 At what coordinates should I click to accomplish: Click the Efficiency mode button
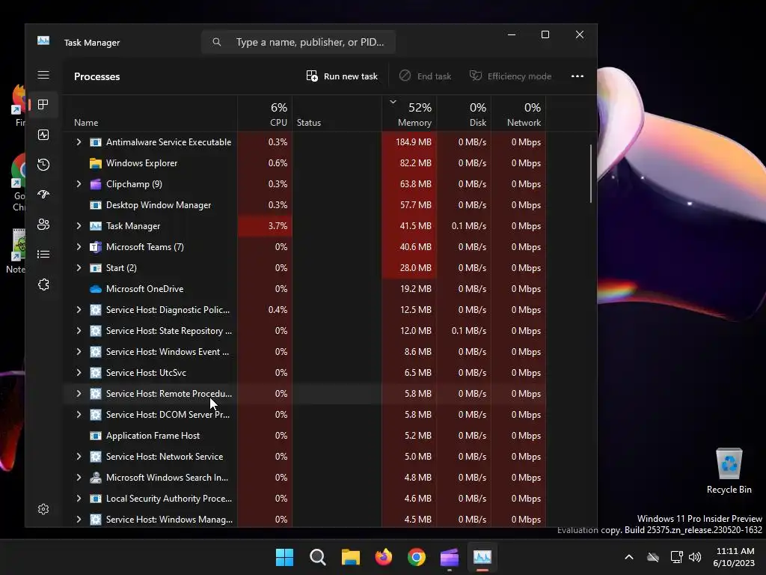[510, 76]
